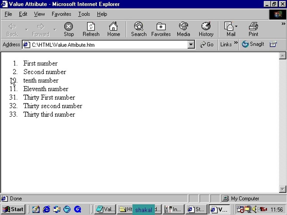Click the volume speaker tray icon
The image size is (287, 215).
pyautogui.click(x=255, y=209)
